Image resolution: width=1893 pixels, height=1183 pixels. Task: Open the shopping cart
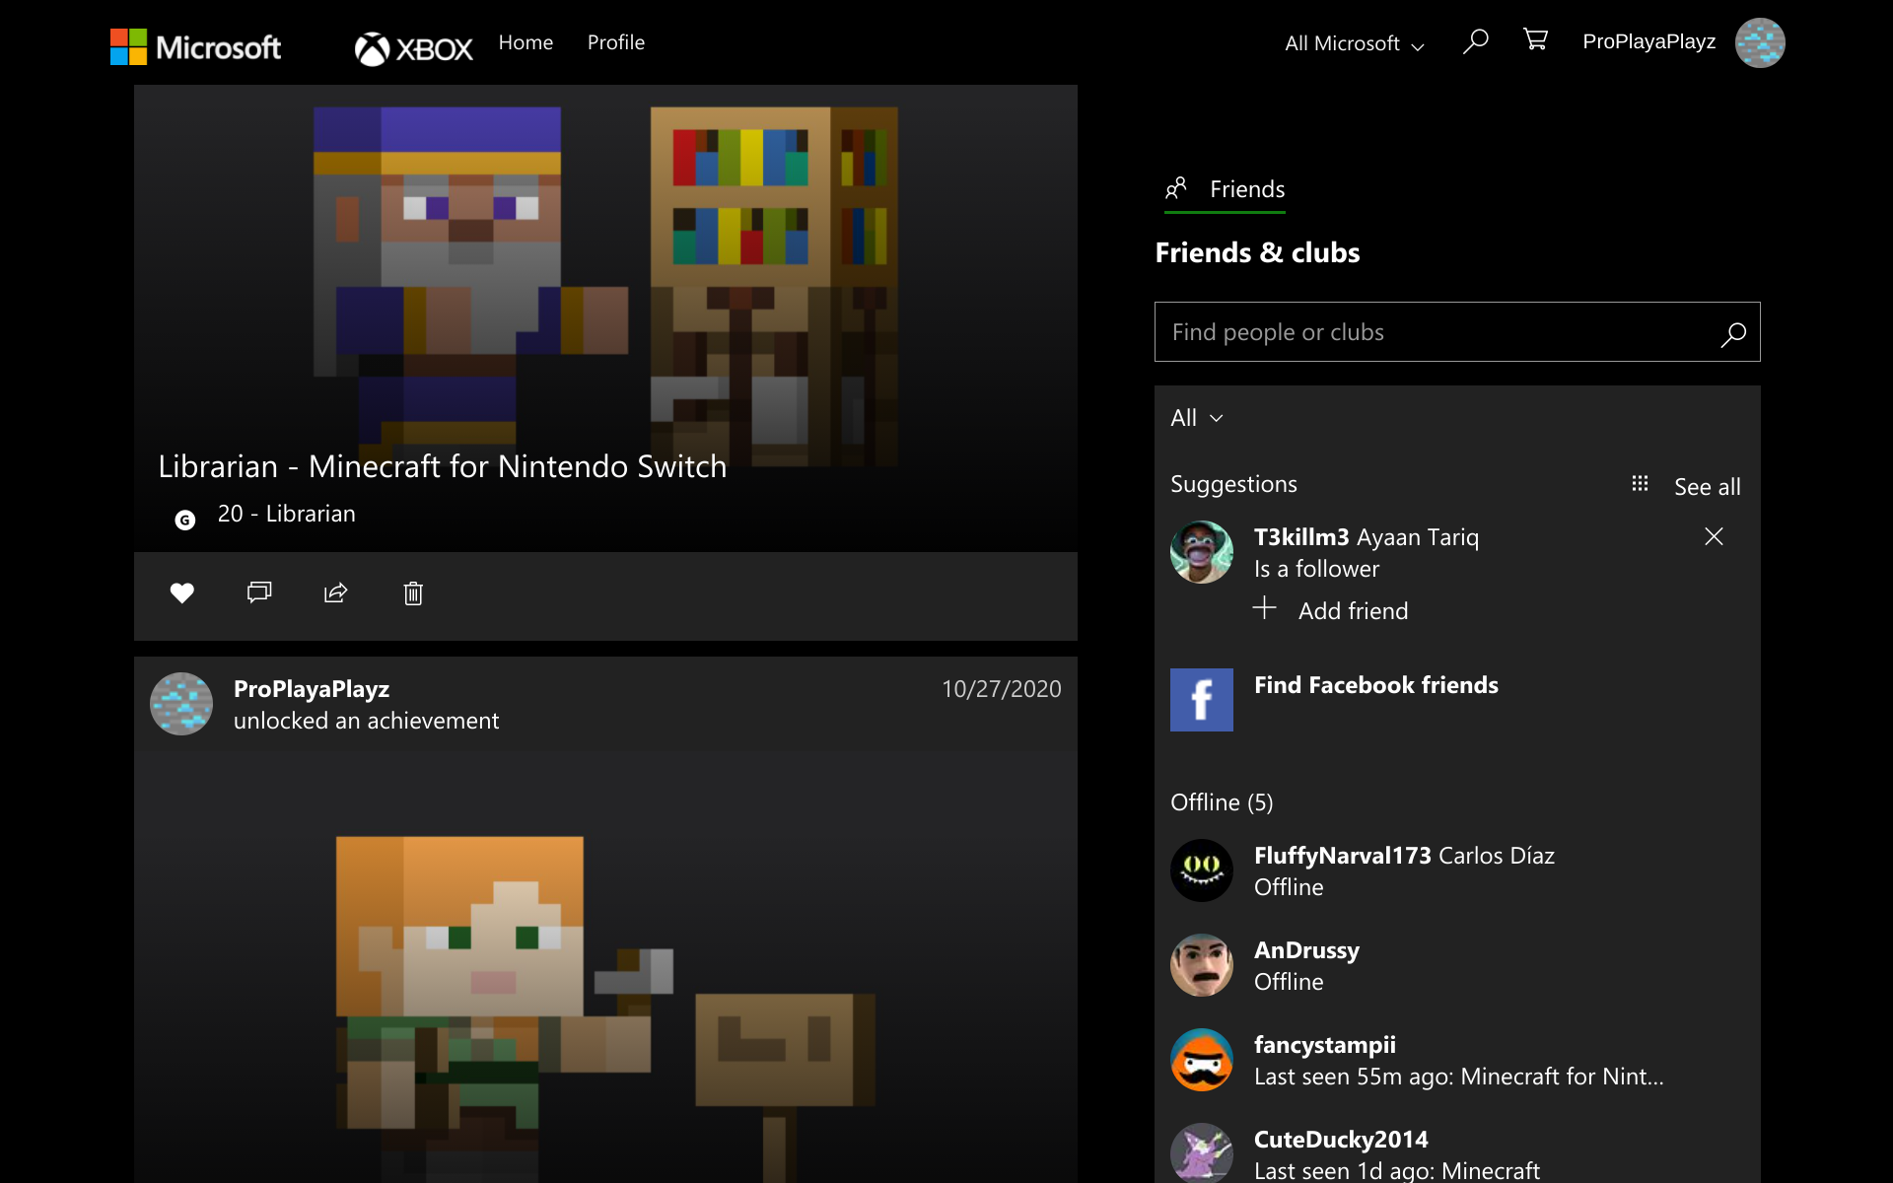(1535, 40)
